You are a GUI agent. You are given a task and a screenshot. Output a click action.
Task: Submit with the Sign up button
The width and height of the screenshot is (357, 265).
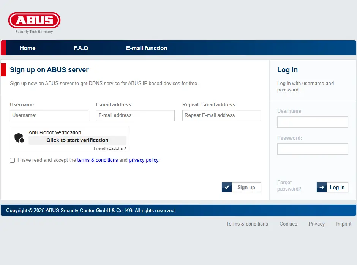pos(241,188)
